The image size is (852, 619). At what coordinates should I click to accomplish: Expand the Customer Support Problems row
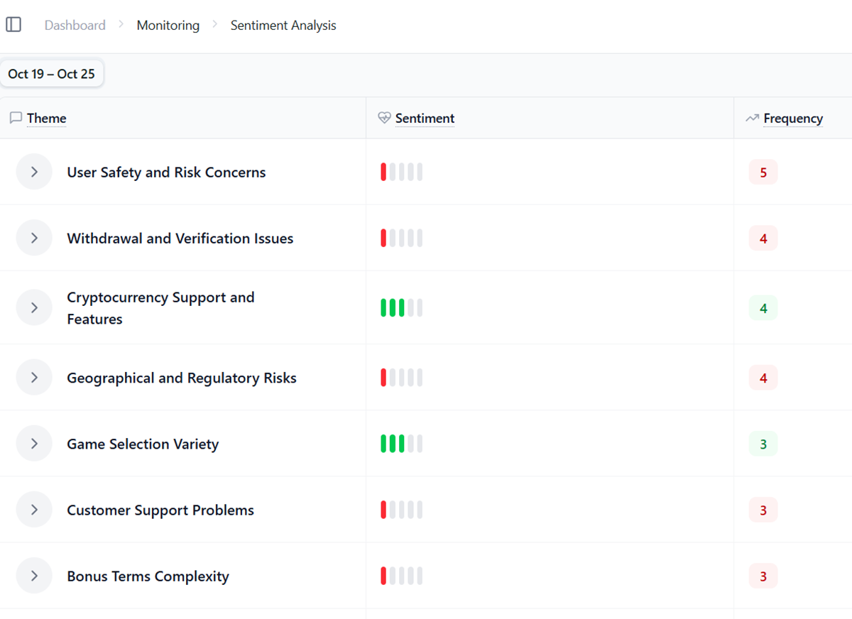(34, 510)
